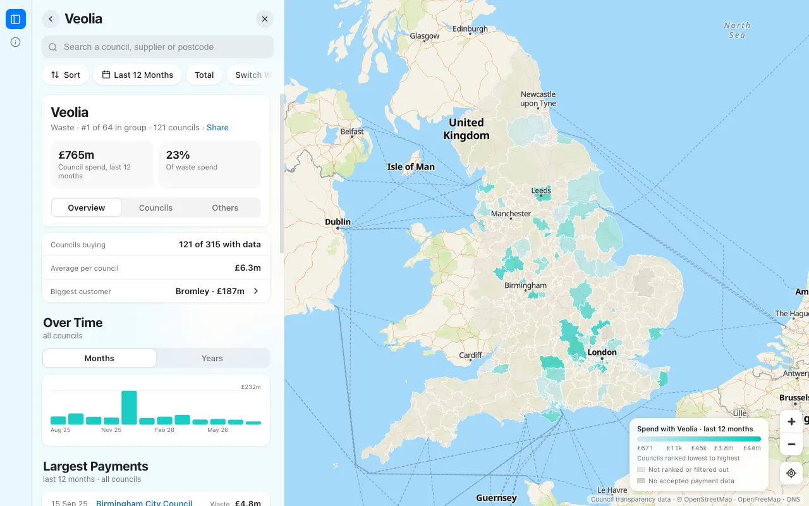Switch to the Others tab
This screenshot has height=506, width=809.
click(225, 207)
